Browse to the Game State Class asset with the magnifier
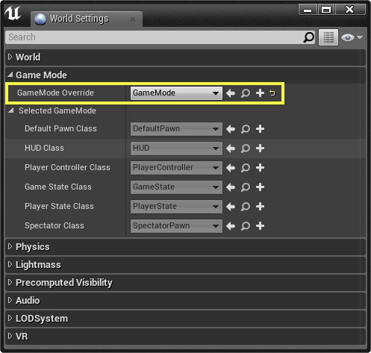Viewport: 371px width, 353px height. [x=246, y=187]
